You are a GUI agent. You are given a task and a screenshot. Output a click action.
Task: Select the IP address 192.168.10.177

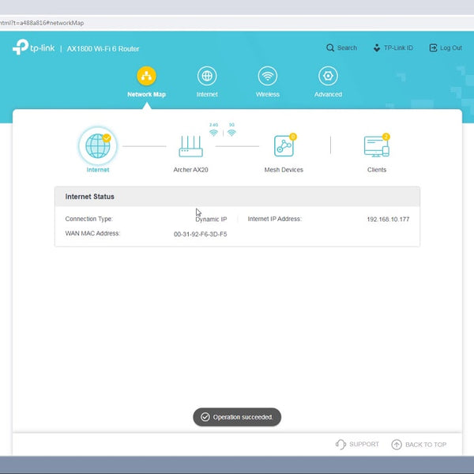point(388,219)
